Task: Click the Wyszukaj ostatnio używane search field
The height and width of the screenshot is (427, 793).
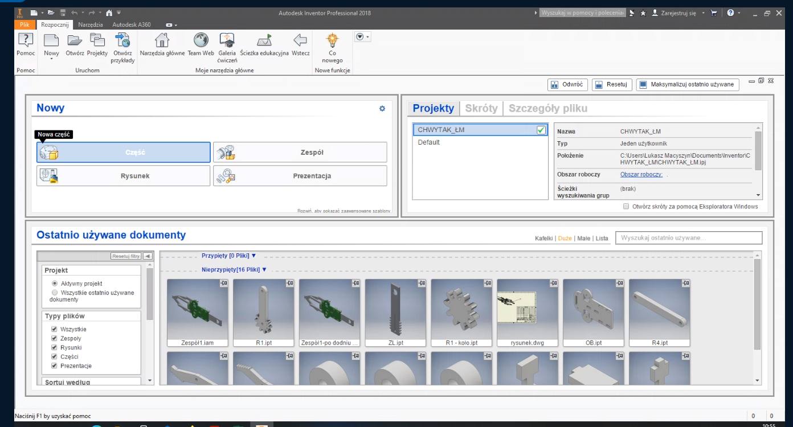Action: pyautogui.click(x=689, y=238)
